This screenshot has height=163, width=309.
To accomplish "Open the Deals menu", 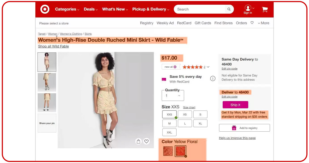I will pyautogui.click(x=91, y=9).
